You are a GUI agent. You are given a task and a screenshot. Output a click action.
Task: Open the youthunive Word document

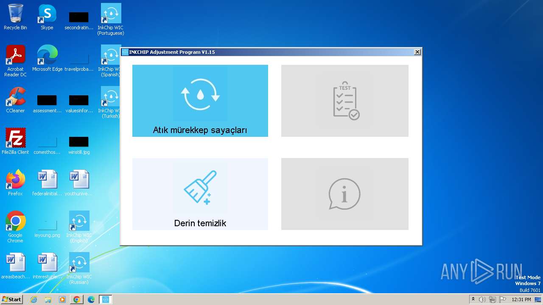click(79, 183)
